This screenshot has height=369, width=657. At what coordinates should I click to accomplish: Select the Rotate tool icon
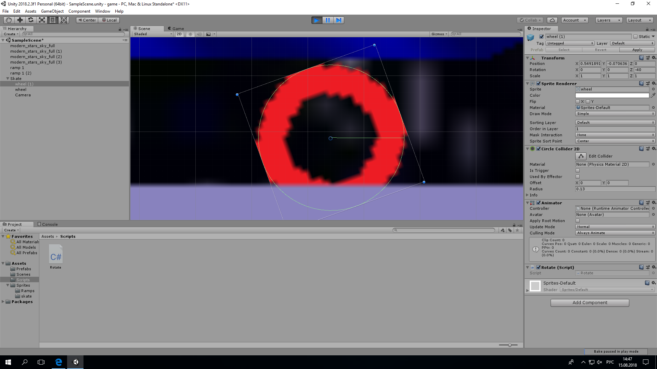click(x=31, y=20)
